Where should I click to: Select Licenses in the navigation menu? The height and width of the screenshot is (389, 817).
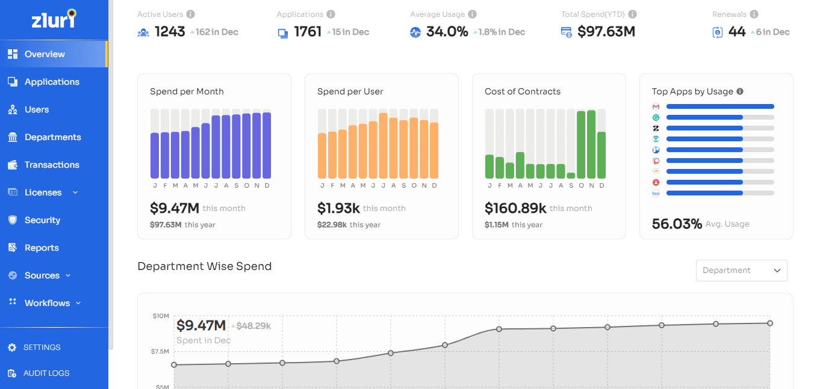pos(43,192)
